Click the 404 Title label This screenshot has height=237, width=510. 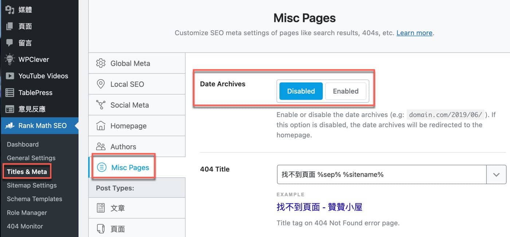[x=215, y=169]
